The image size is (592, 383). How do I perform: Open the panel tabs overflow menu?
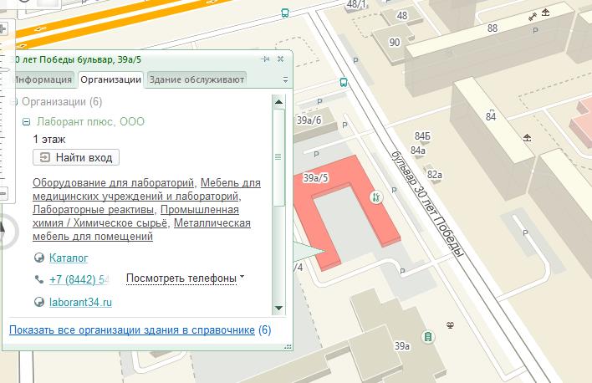coord(285,80)
